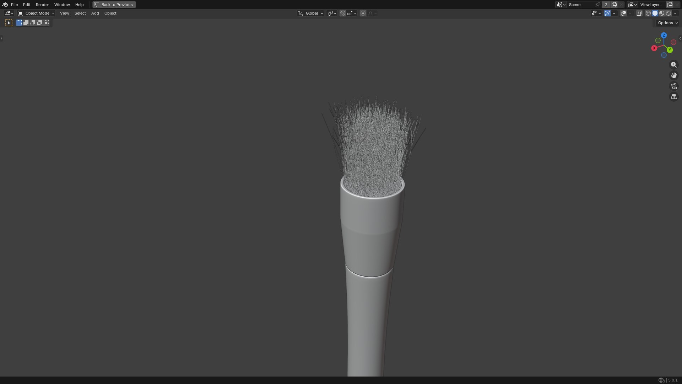Image resolution: width=682 pixels, height=384 pixels.
Task: Switch to Rendered shading
Action: [669, 13]
